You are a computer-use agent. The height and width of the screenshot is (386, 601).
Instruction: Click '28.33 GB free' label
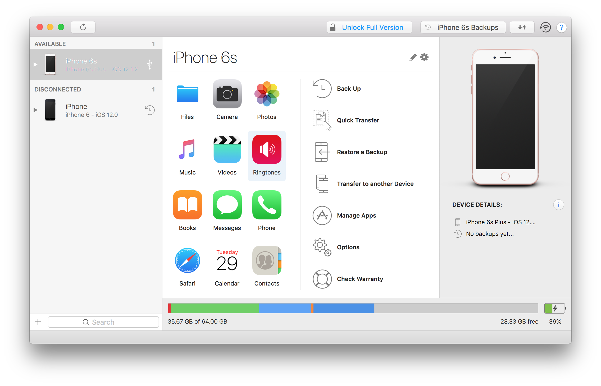coord(519,321)
